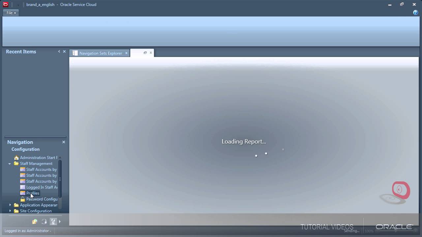Collapse the Recent Items panel arrow
Image resolution: width=422 pixels, height=237 pixels.
pos(59,51)
